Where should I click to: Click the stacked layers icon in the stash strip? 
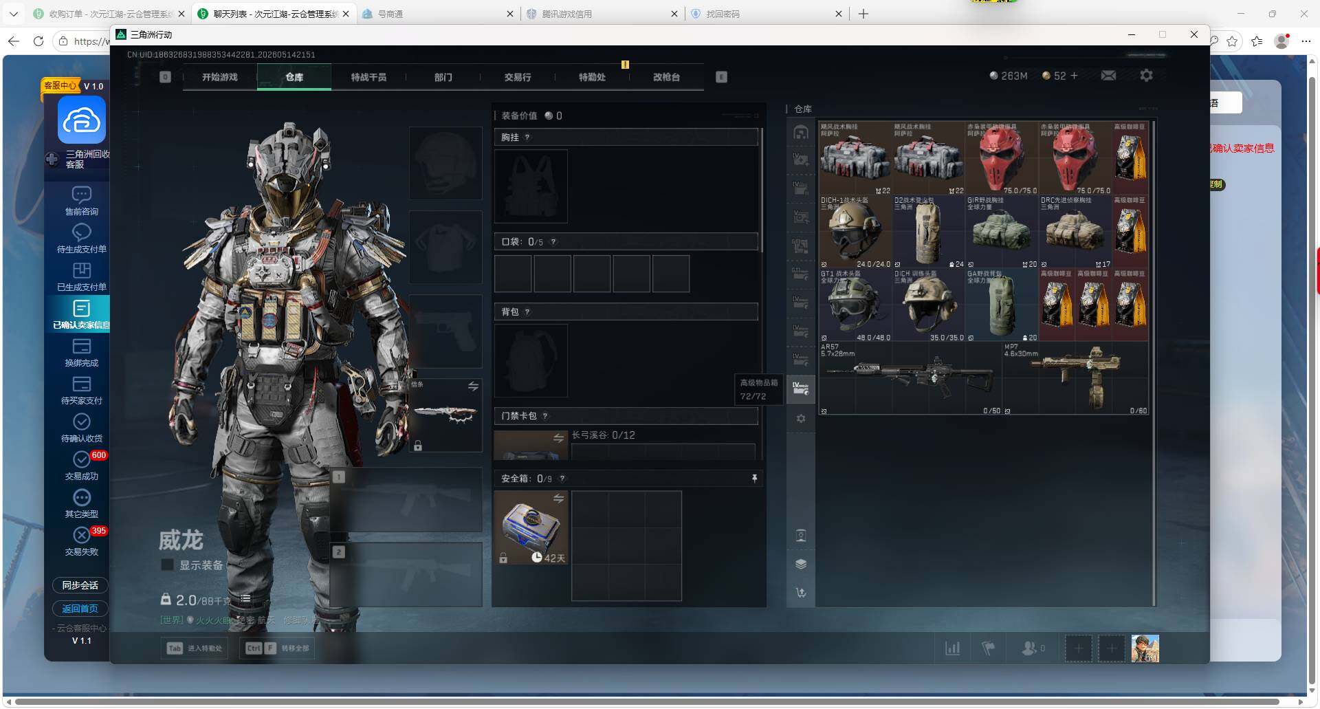[801, 564]
